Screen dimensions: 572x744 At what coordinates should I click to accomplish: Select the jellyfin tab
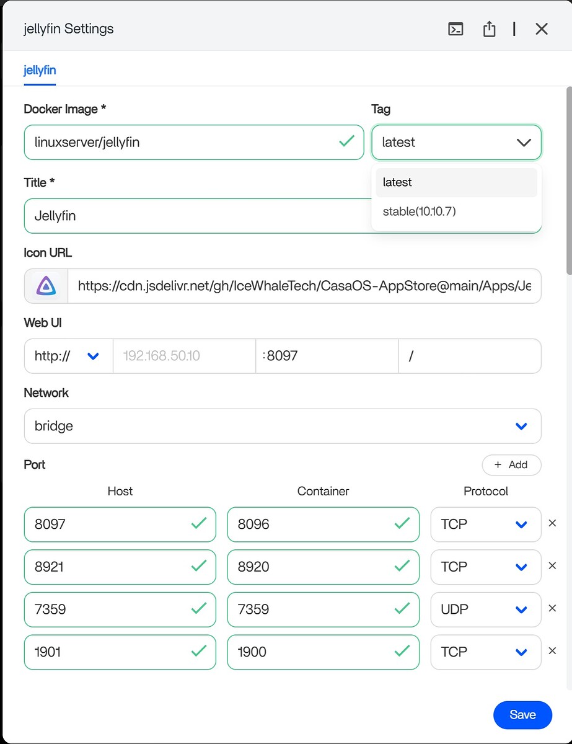point(40,69)
